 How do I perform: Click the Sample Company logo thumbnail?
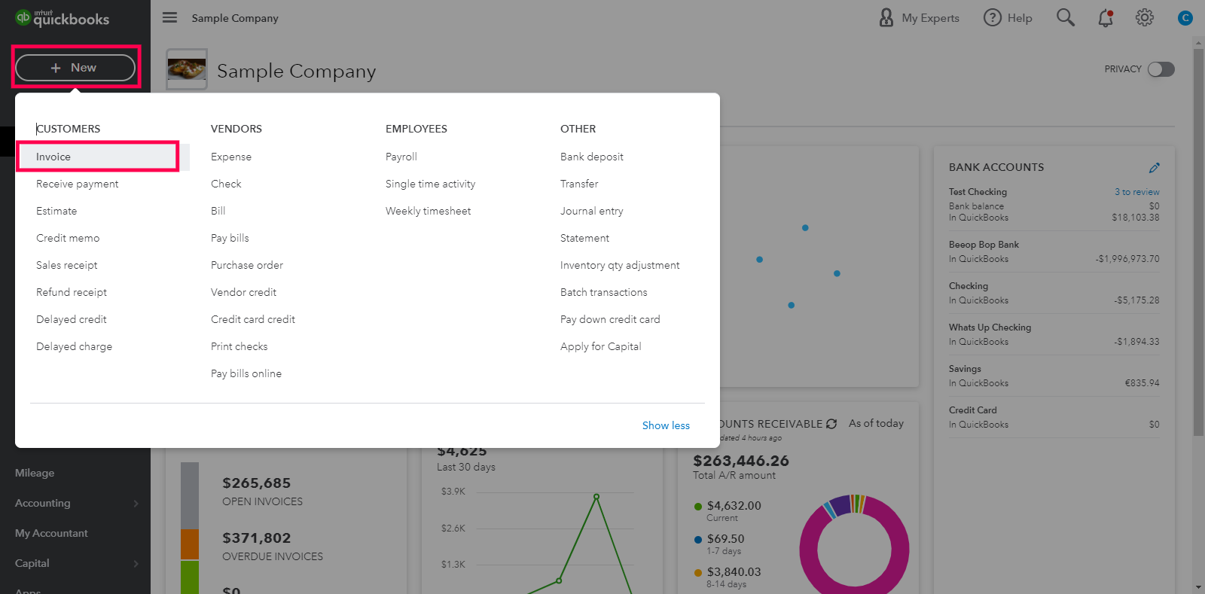click(x=187, y=69)
